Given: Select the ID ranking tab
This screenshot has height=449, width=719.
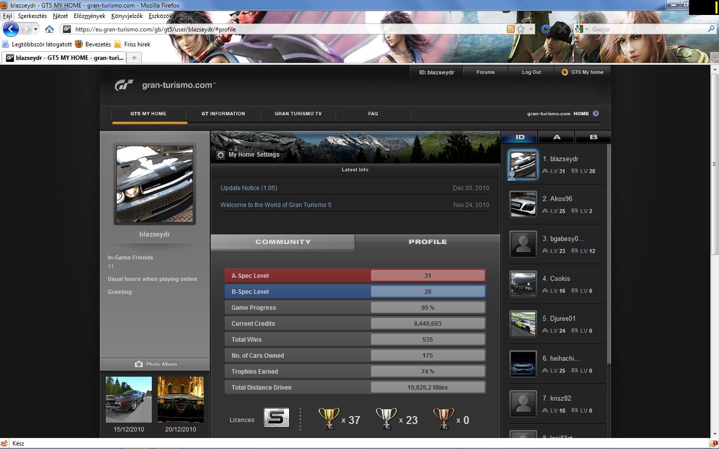Looking at the screenshot, I should click(520, 137).
